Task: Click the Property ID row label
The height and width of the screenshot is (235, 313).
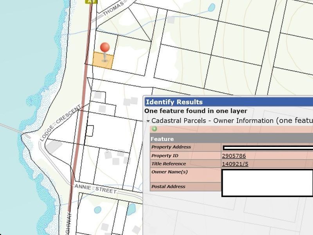Action: [x=165, y=155]
